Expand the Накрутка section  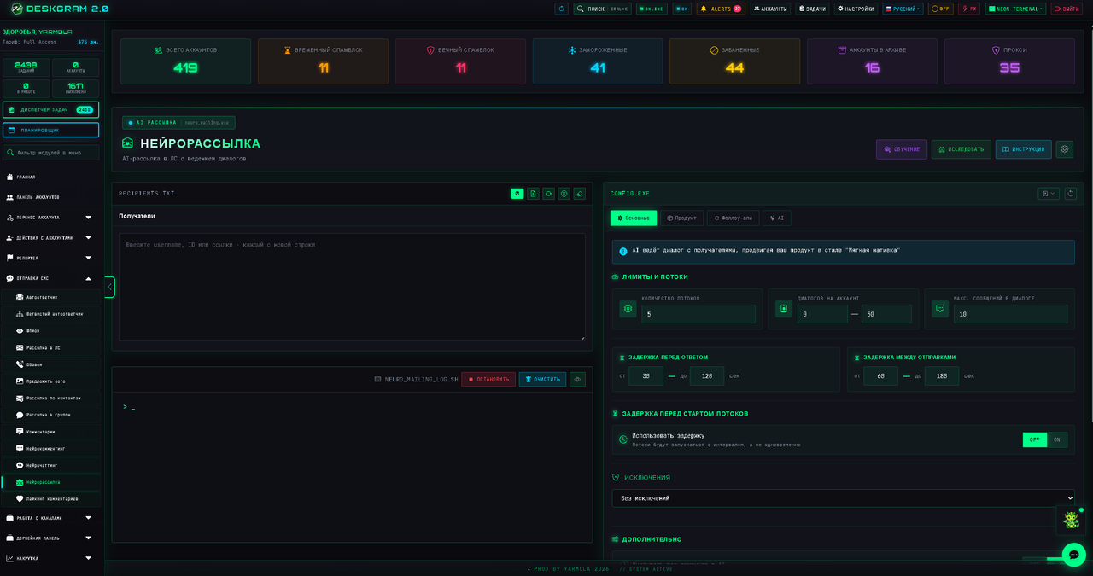(50, 558)
